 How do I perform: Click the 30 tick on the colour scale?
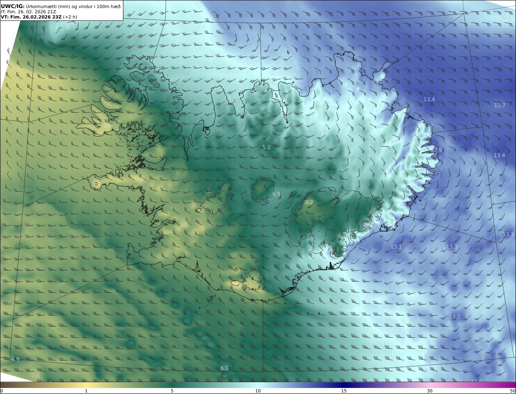[430, 391]
